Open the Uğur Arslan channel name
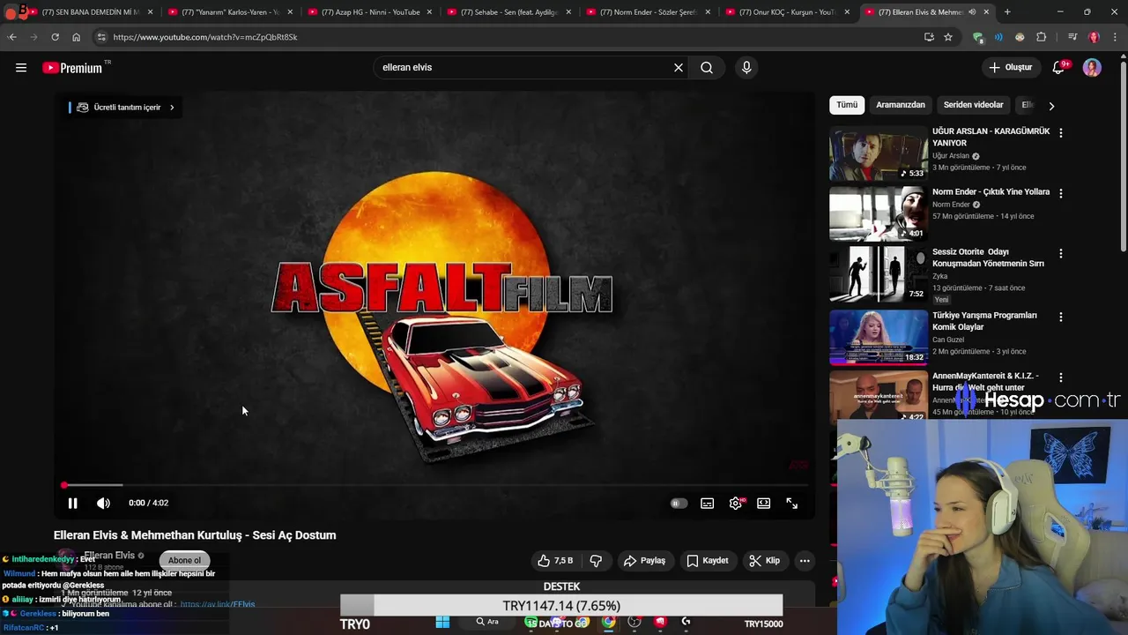This screenshot has height=635, width=1128. [x=951, y=156]
